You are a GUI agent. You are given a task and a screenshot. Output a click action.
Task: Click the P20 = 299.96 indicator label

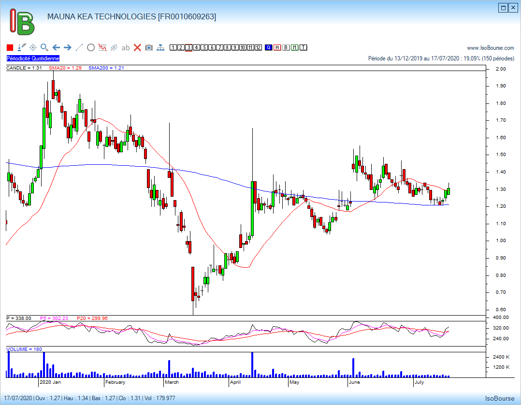[x=92, y=318]
